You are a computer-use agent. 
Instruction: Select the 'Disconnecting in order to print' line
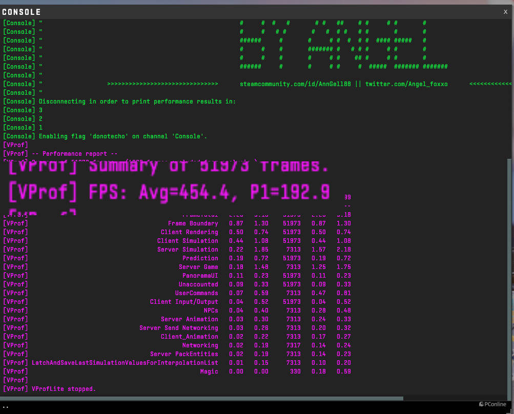coord(119,101)
